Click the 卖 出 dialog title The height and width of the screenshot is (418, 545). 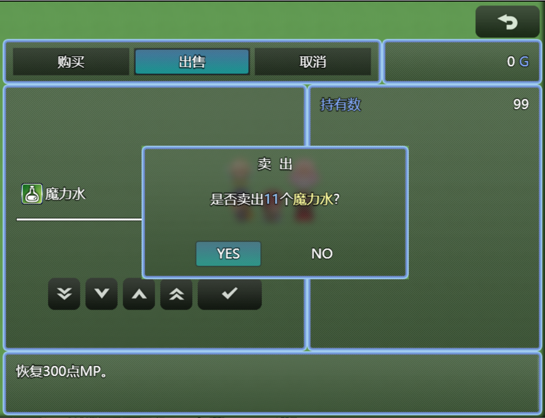[275, 164]
